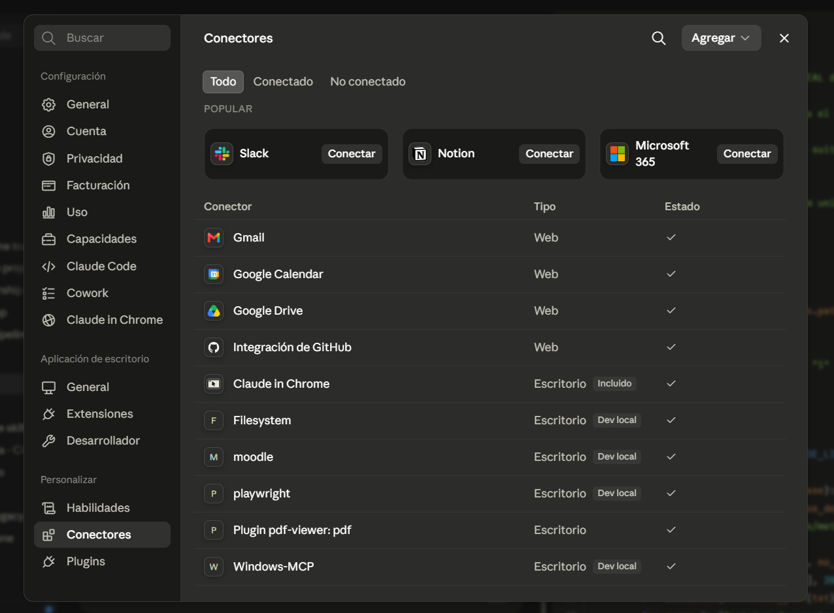
Task: Click the Web type cell for Gmail
Action: point(546,238)
